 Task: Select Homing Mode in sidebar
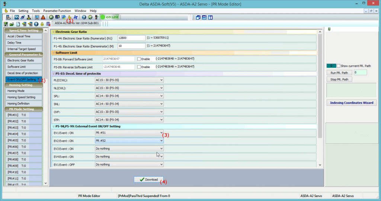(23, 91)
